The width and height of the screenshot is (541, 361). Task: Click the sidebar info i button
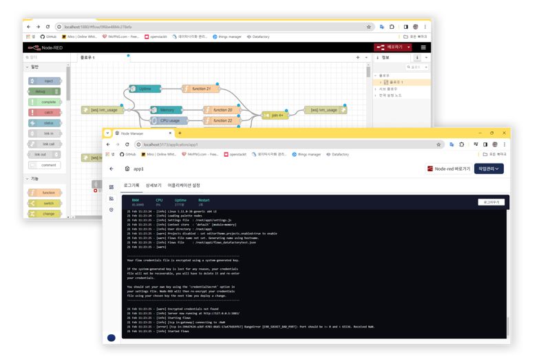coord(417,58)
